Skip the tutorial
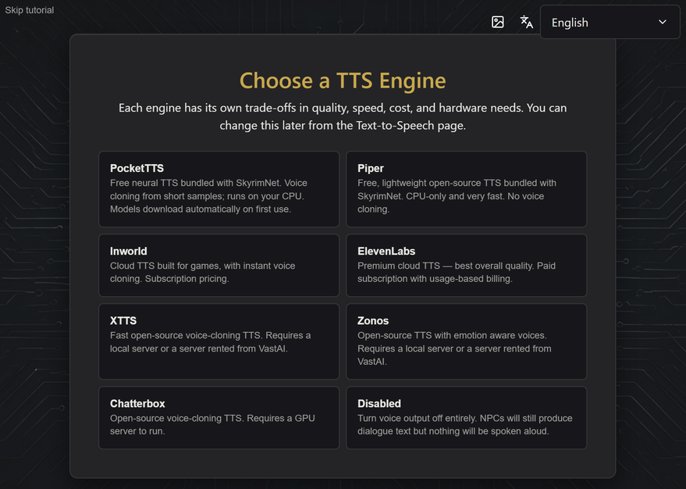 [x=30, y=10]
